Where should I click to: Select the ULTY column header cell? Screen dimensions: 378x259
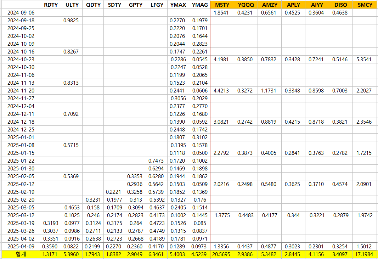72,5
